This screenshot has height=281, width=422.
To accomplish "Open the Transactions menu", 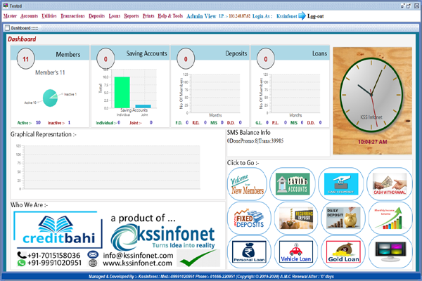I will click(x=72, y=16).
